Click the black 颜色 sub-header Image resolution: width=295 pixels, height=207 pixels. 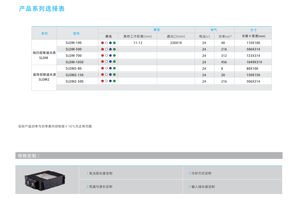(x=108, y=36)
